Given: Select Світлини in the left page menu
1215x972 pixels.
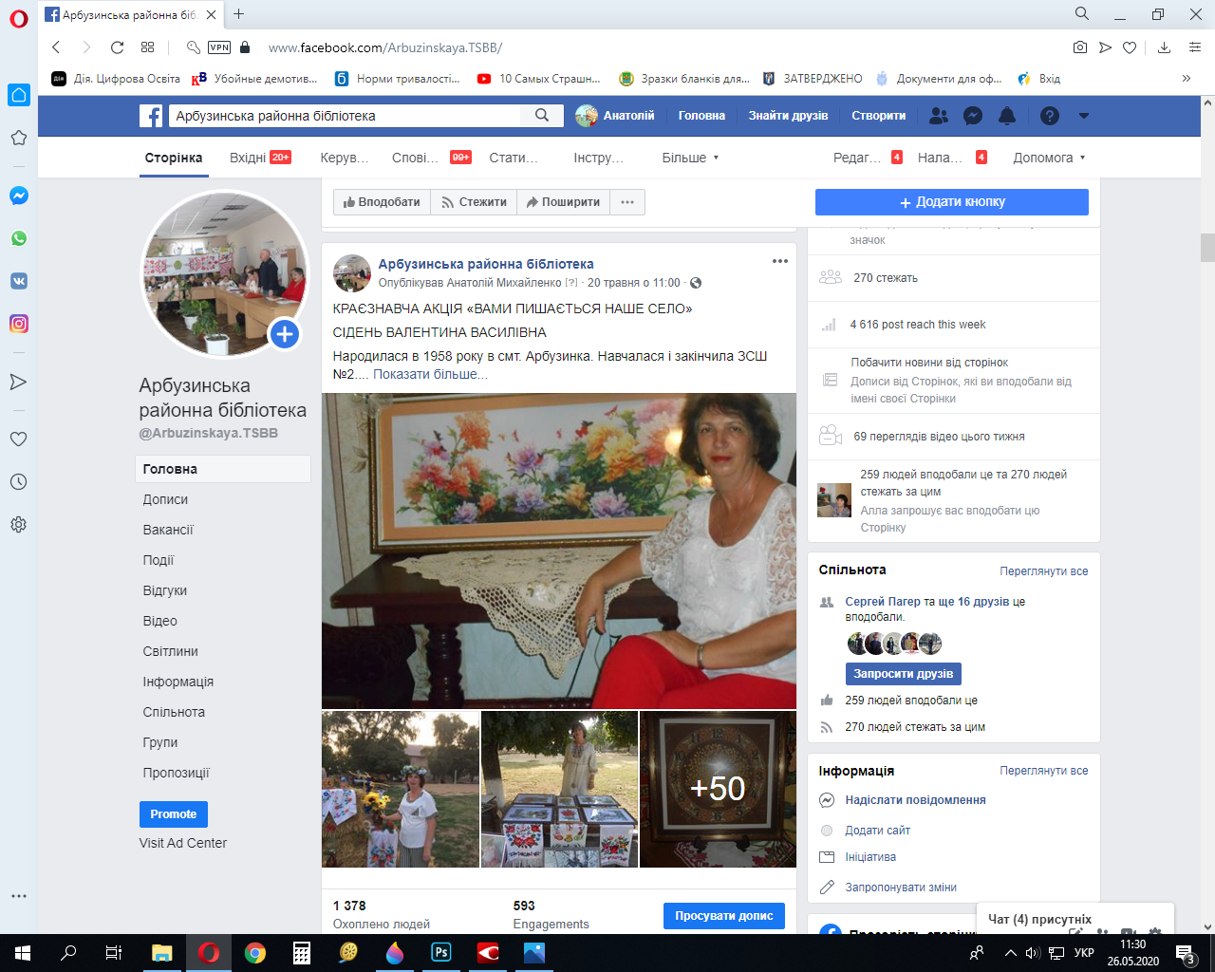Looking at the screenshot, I should (171, 651).
